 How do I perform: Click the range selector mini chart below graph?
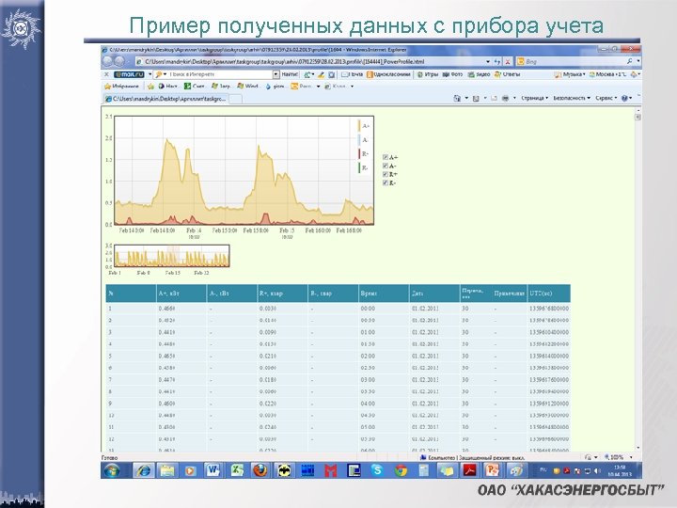171,256
